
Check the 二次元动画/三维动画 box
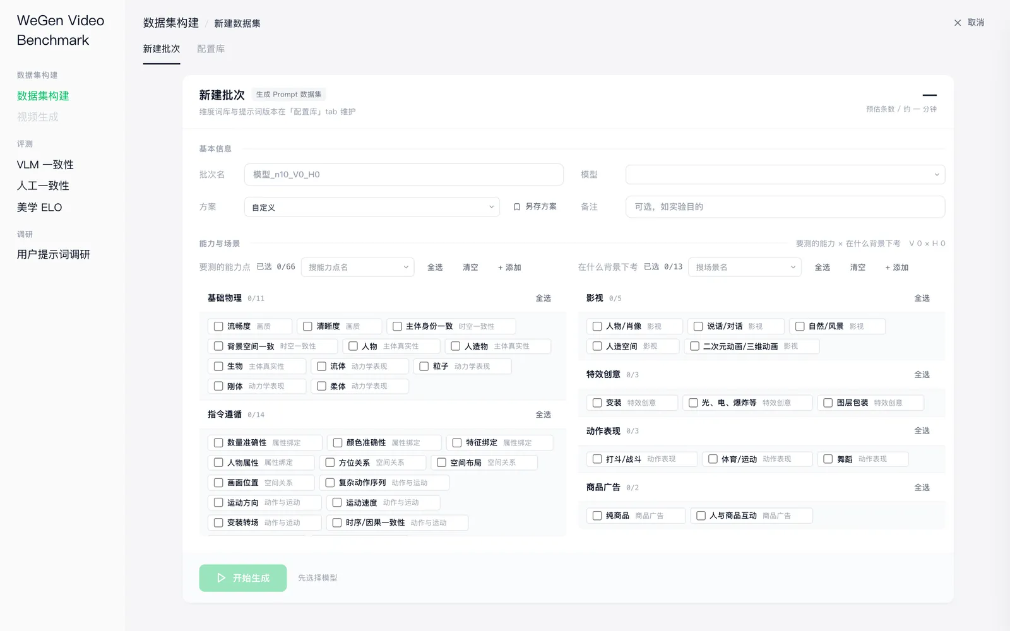[x=694, y=346]
